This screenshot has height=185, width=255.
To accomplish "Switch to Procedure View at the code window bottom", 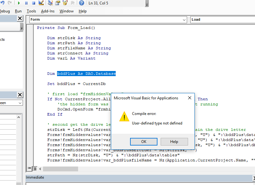I will 29,168.
